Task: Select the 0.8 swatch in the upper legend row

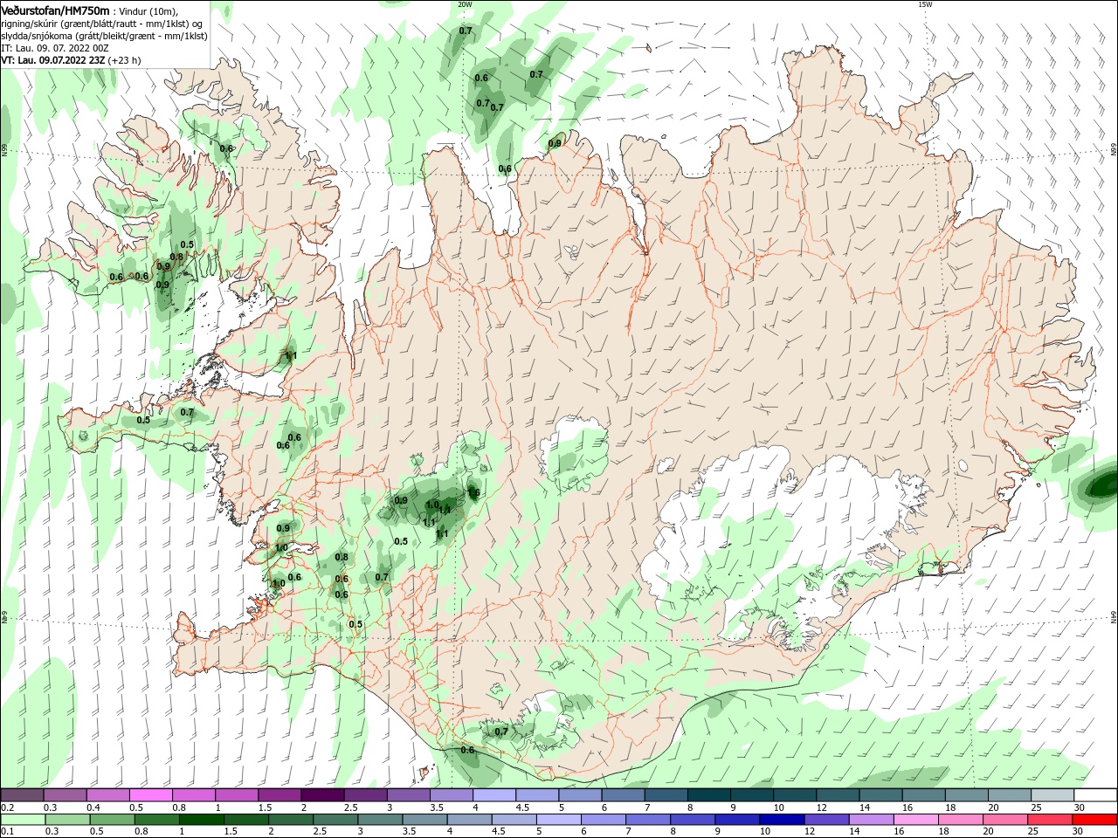Action: coord(195,795)
